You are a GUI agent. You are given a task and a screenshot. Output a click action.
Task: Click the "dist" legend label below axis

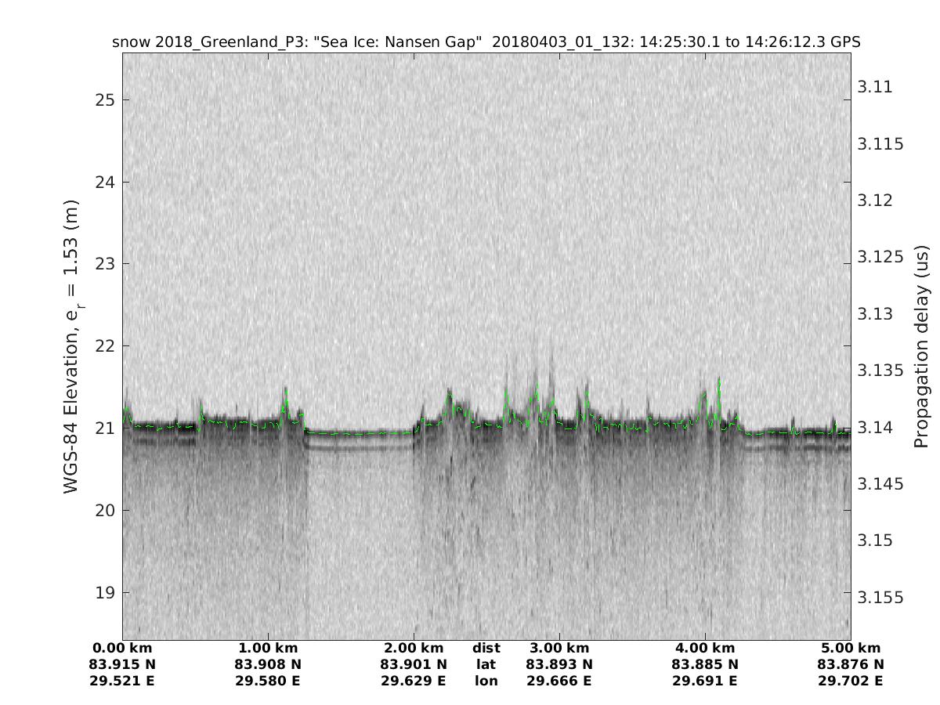pos(486,648)
